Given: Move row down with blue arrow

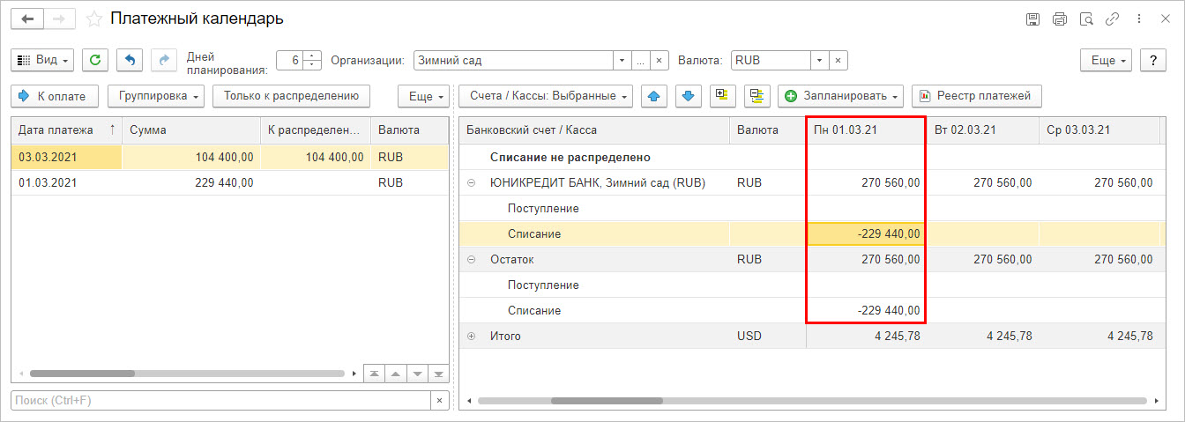Looking at the screenshot, I should (689, 95).
